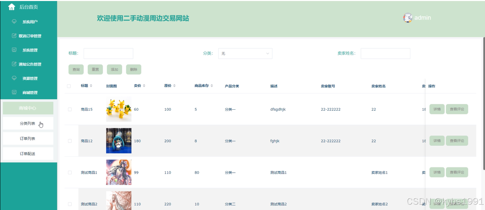
Task: Click the 封面图 column header
Action: coord(111,86)
